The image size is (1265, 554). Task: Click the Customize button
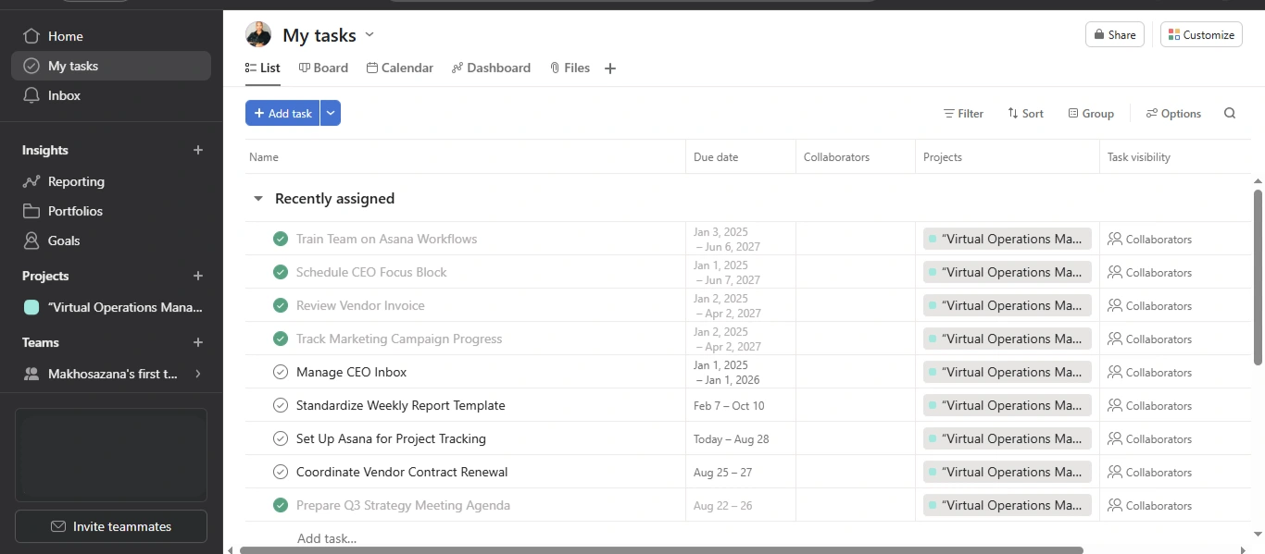[1201, 35]
